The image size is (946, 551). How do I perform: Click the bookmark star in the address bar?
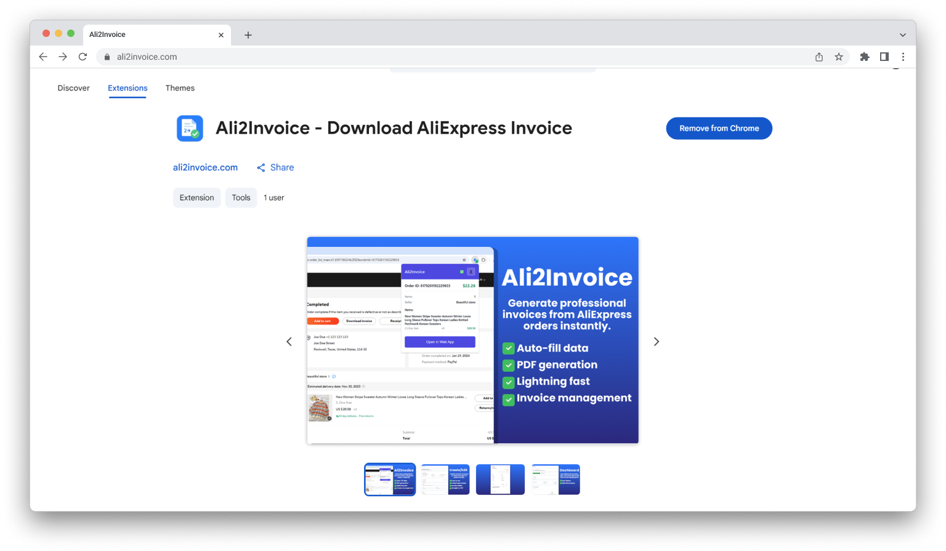click(x=838, y=56)
